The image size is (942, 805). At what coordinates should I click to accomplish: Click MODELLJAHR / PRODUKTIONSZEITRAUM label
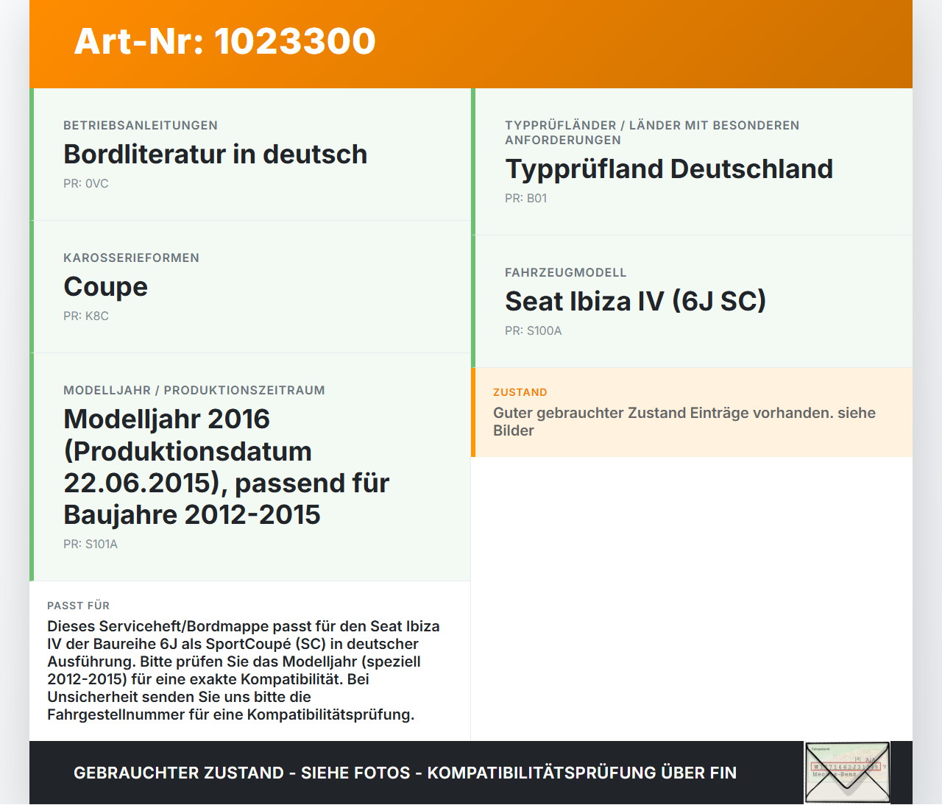coord(194,390)
